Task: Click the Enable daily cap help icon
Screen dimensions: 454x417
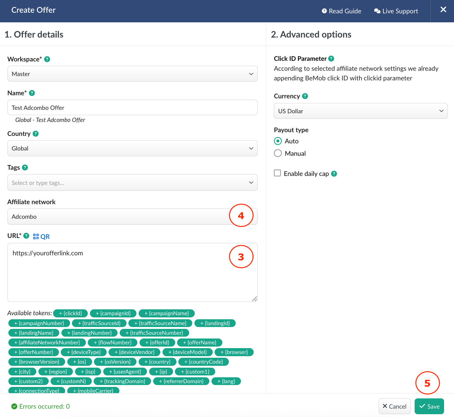Action: click(334, 174)
